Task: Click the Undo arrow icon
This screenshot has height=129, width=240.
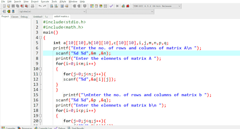Action: click(x=40, y=6)
